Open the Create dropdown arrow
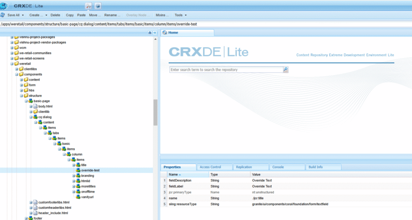The width and height of the screenshot is (412, 220). point(46,15)
